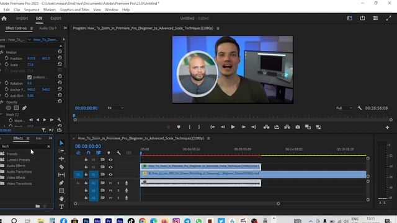Expand Lumetri Presets folder
Image resolution: width=397 pixels, height=223 pixels.
[2, 160]
